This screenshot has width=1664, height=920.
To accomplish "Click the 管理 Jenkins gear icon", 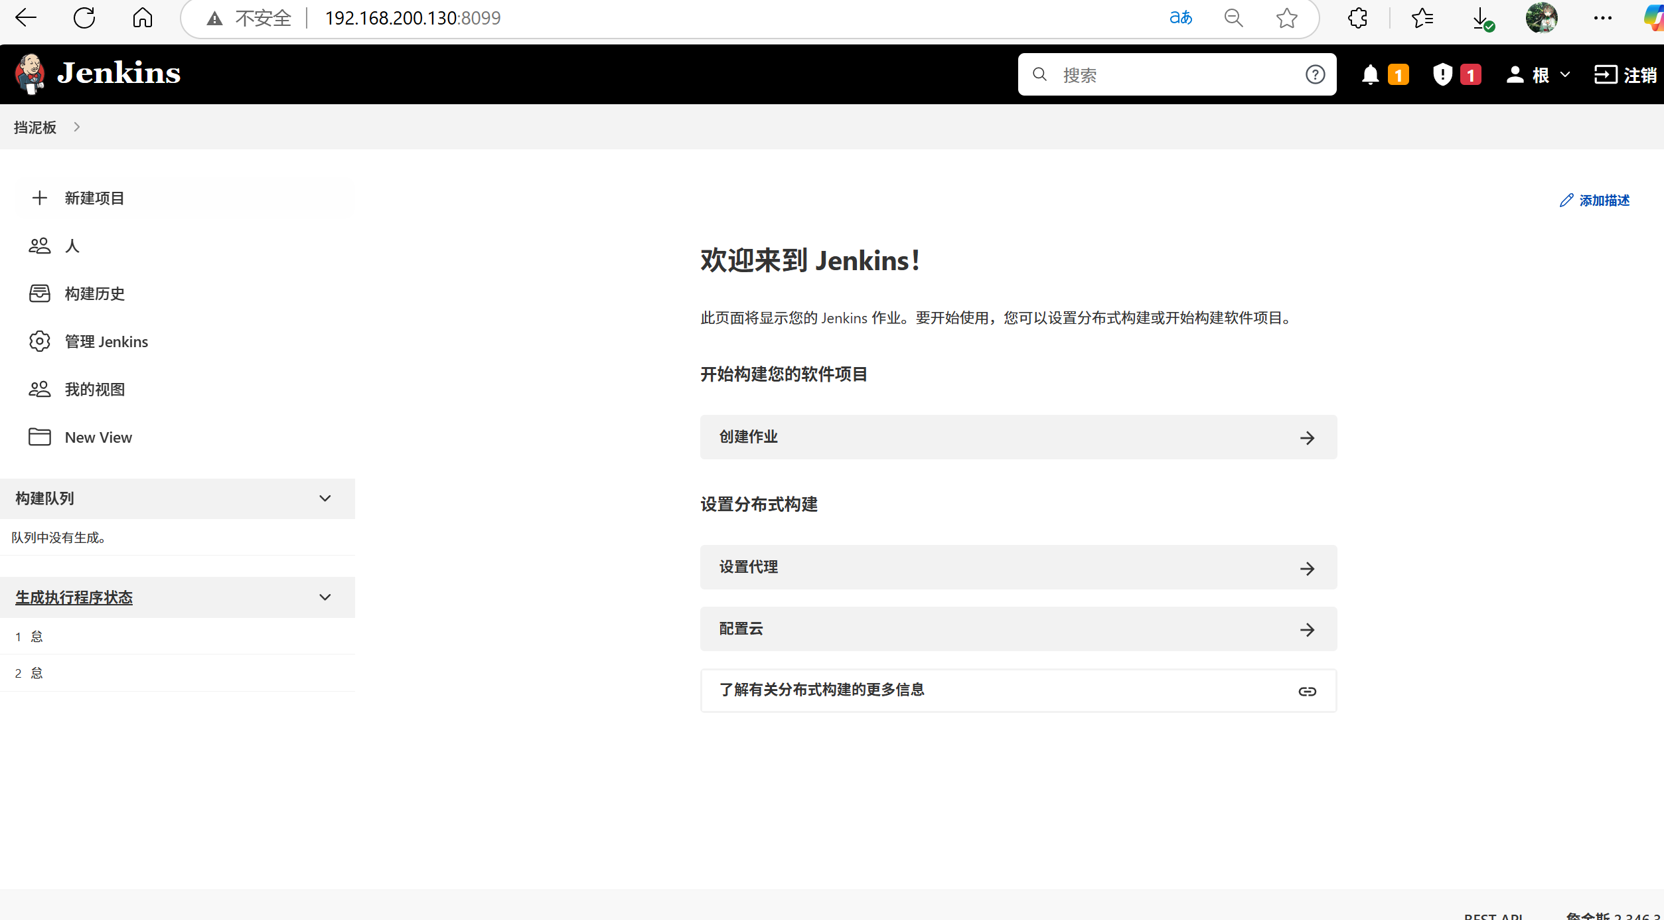I will pos(40,341).
